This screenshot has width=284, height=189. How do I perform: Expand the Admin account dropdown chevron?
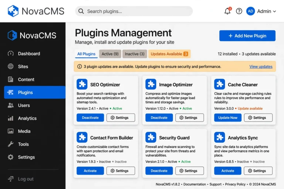pyautogui.click(x=274, y=11)
